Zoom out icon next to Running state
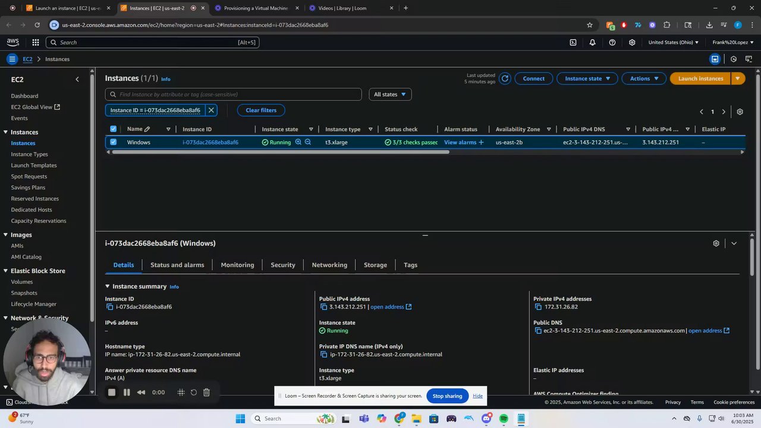The height and width of the screenshot is (428, 761). (308, 142)
